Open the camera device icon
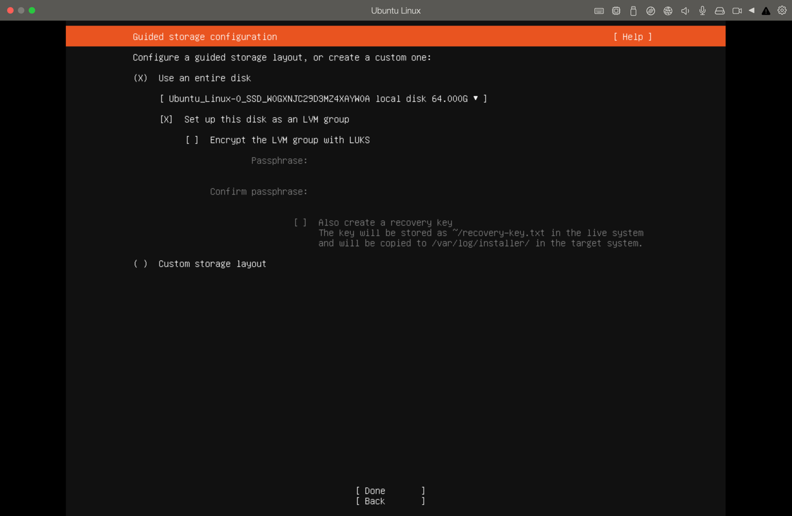792x516 pixels. point(737,10)
